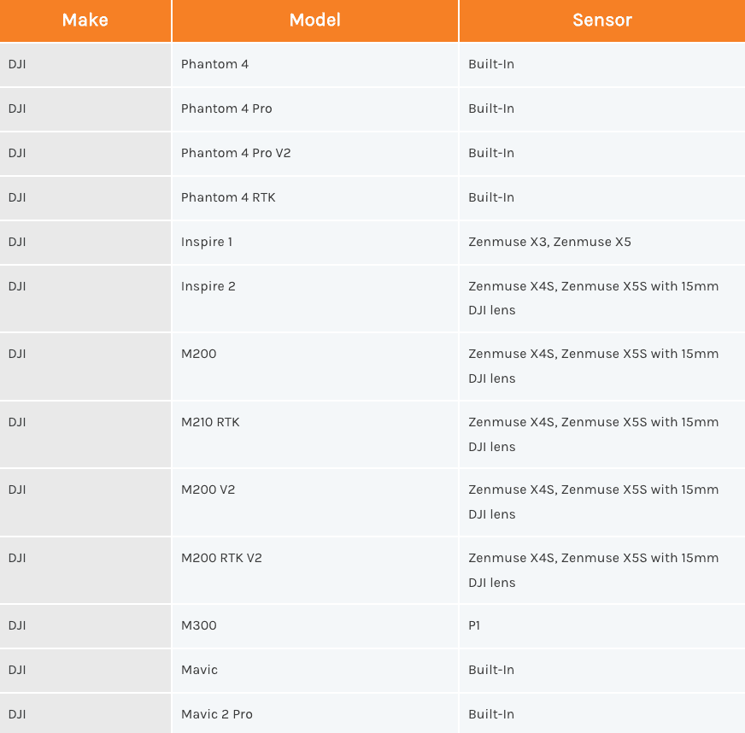The image size is (745, 733).
Task: Click Built-In sensor in Mavic row
Action: click(602, 671)
